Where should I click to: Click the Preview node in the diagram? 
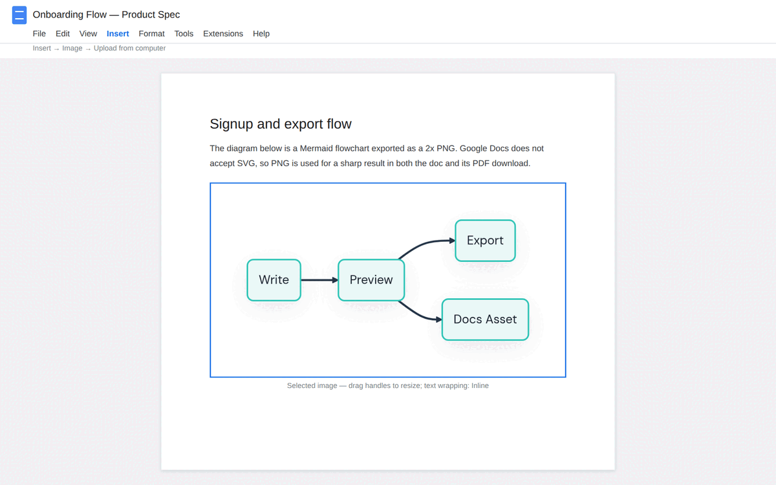[x=371, y=280]
